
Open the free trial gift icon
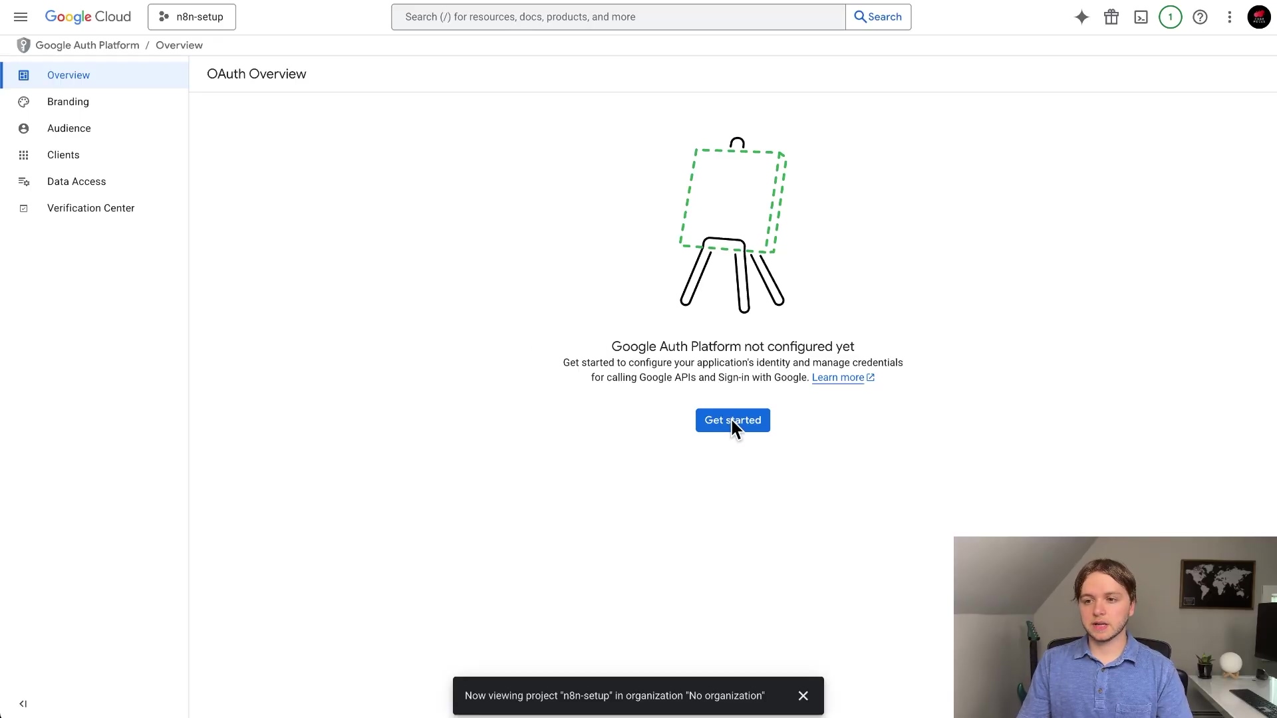coord(1111,17)
